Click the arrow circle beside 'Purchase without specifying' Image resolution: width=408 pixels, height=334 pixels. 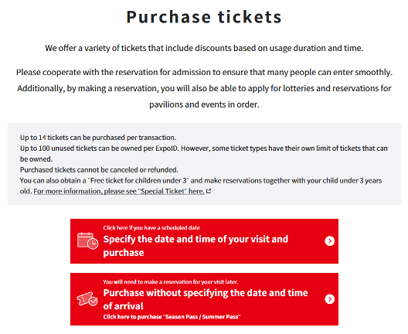pyautogui.click(x=329, y=299)
